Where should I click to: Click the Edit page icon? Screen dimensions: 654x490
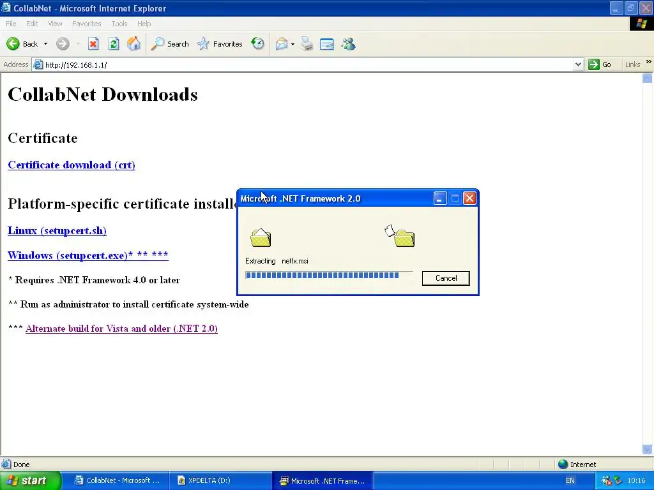click(326, 44)
